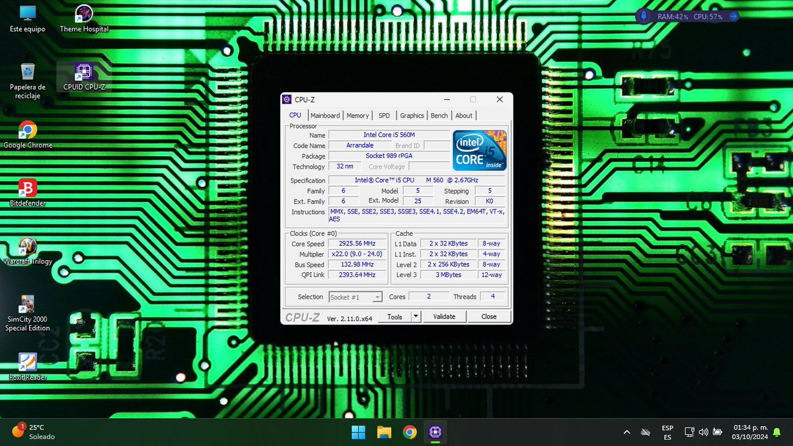Click version text Ver. 2.11.0.x64
793x446 pixels.
pos(350,318)
